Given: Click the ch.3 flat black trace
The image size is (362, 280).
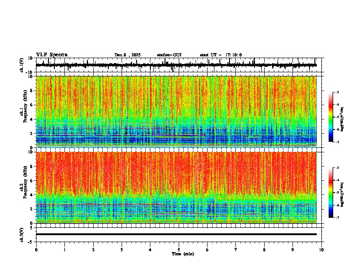Looking at the screenshot, I should (176, 234).
